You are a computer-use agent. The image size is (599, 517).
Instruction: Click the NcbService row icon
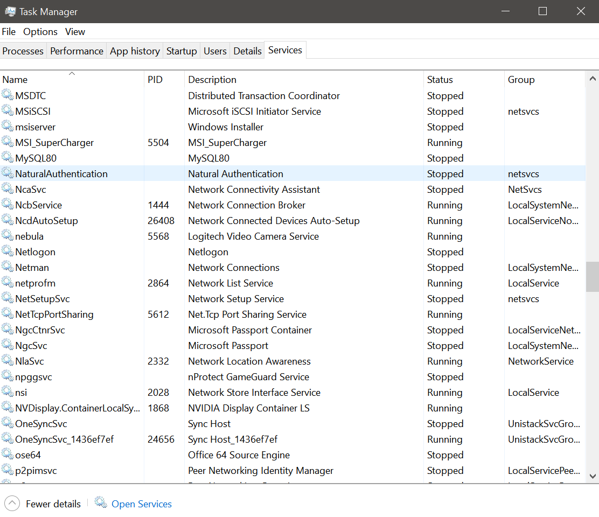[x=8, y=204]
